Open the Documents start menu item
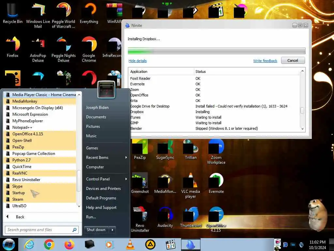 click(96, 117)
